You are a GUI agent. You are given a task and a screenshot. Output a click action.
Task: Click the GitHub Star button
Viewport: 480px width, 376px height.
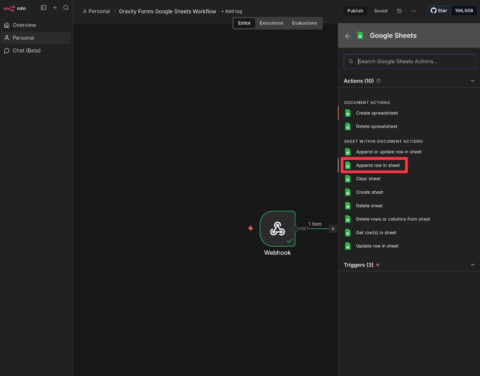point(439,11)
